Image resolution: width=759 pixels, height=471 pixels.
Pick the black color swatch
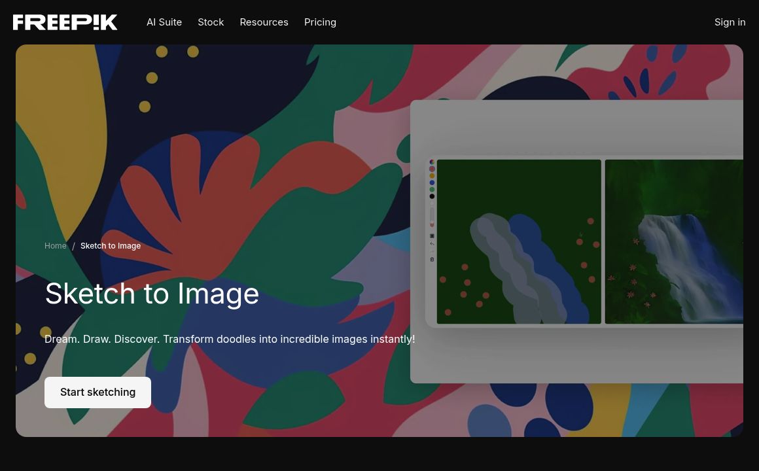tap(432, 196)
